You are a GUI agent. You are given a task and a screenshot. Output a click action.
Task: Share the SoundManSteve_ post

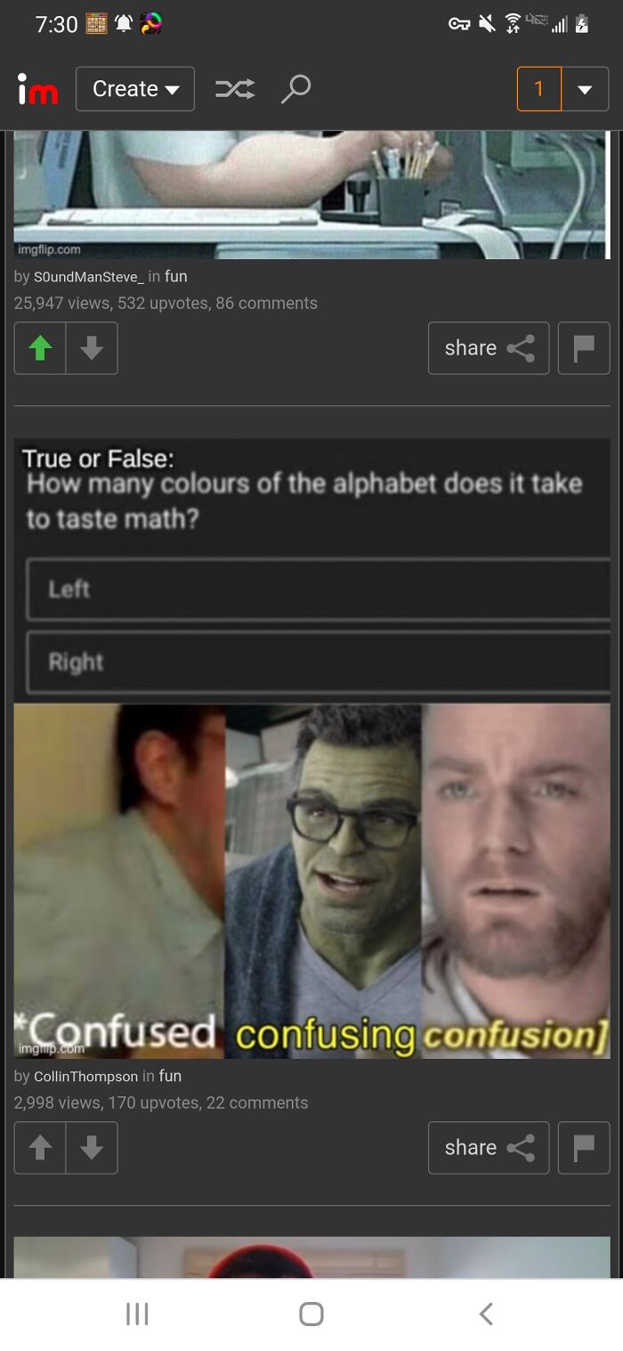tap(489, 348)
